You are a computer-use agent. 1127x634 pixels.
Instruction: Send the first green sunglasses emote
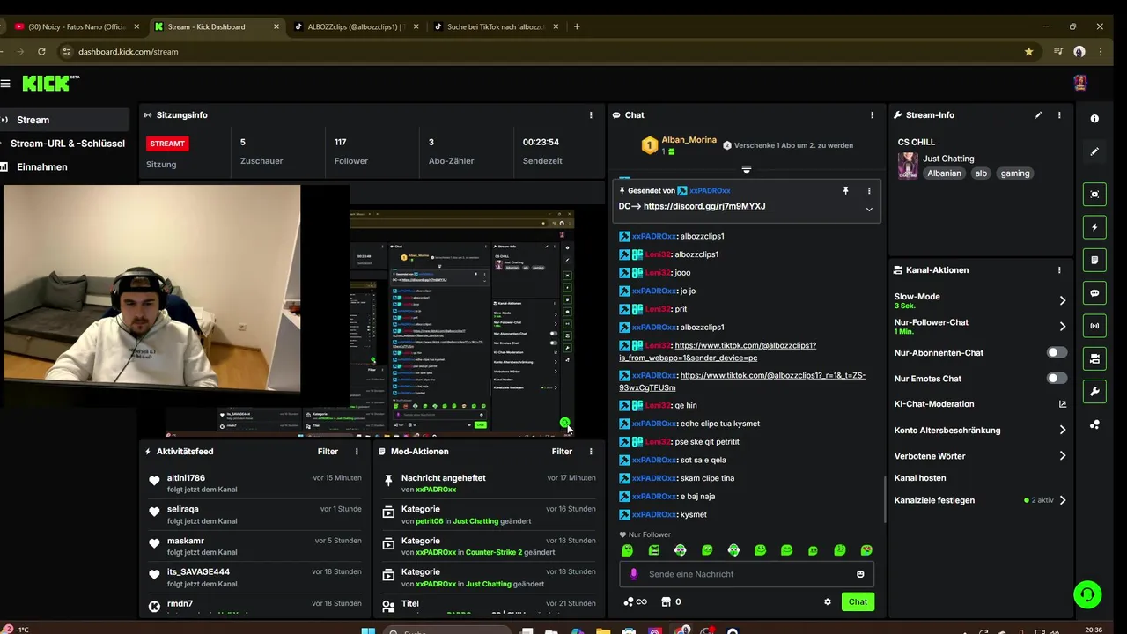tap(627, 550)
